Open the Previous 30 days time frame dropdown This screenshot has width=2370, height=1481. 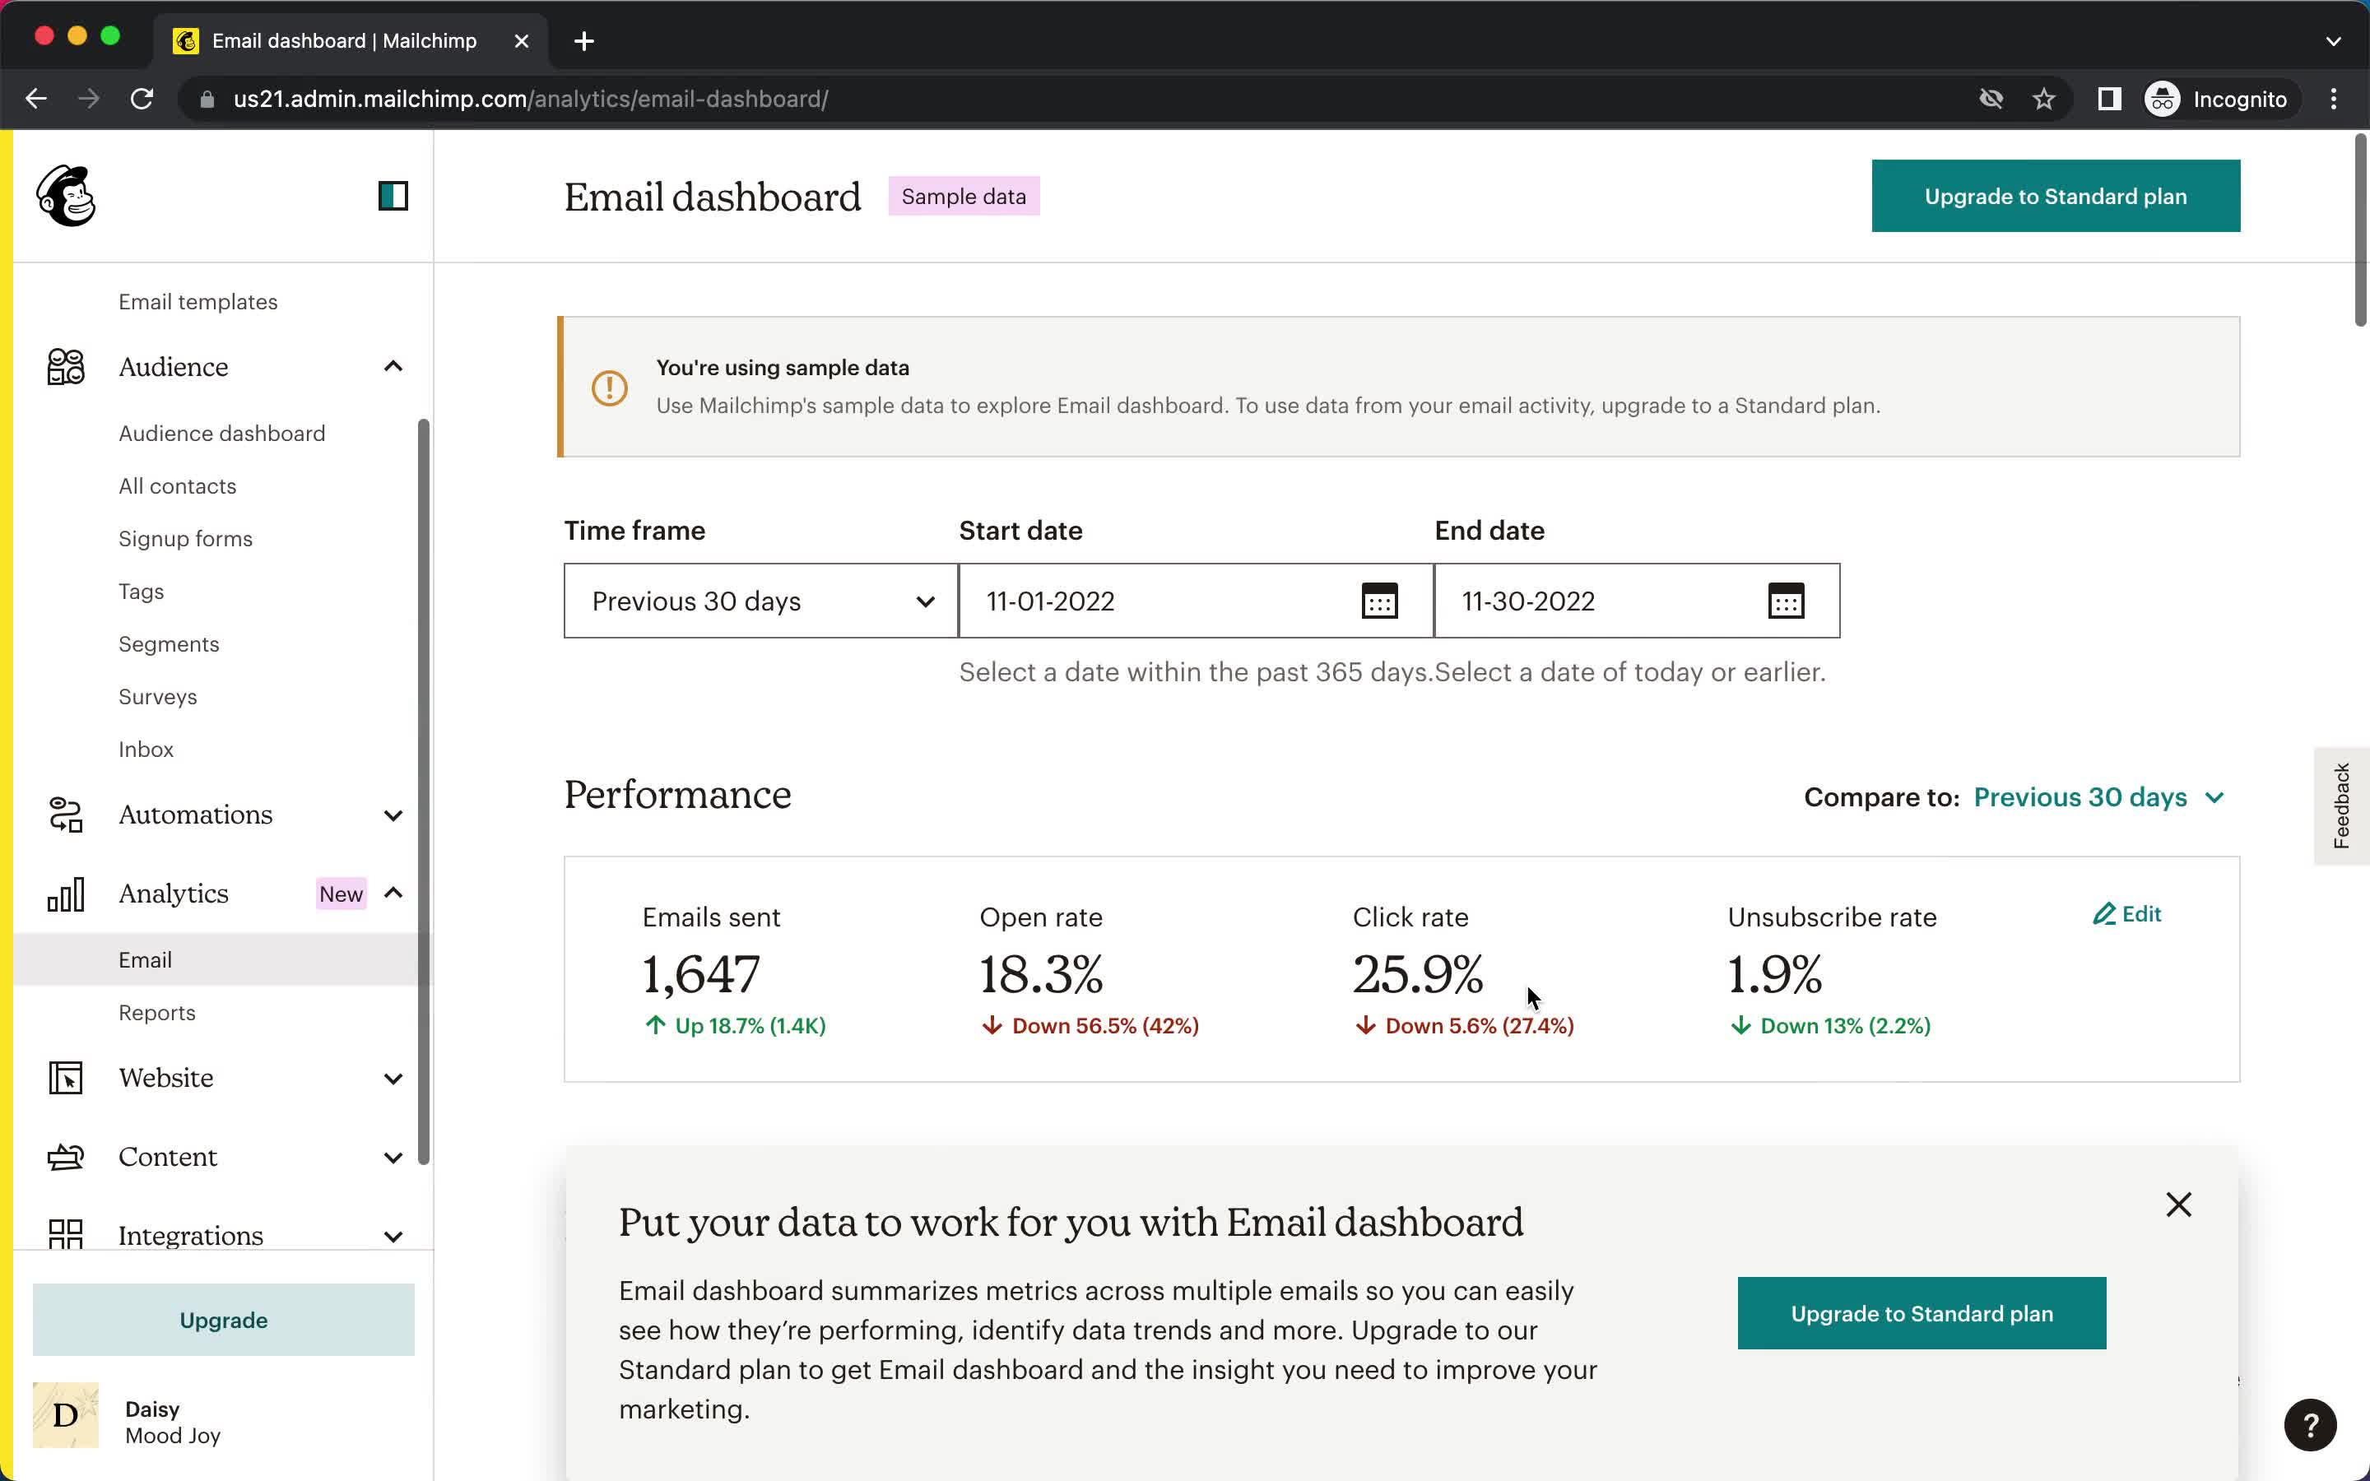[763, 601]
